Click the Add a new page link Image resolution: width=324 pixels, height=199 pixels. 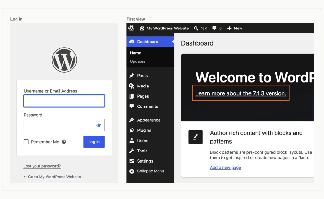point(225,167)
